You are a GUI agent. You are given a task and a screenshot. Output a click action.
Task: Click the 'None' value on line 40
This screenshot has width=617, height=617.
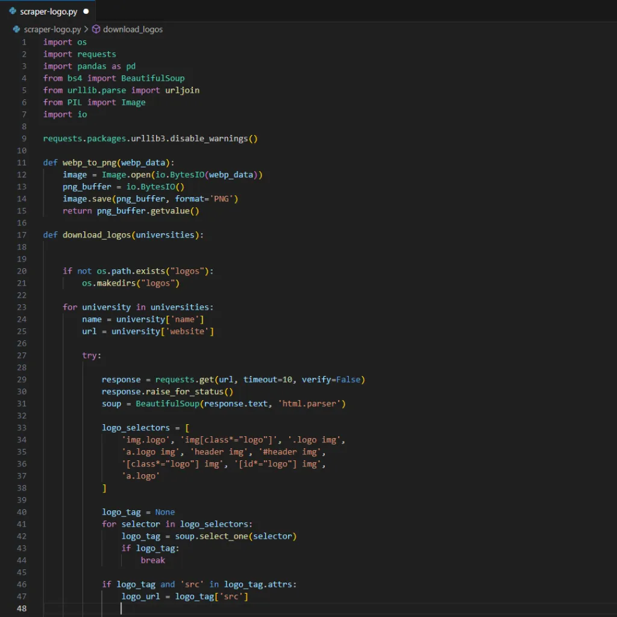coord(165,512)
